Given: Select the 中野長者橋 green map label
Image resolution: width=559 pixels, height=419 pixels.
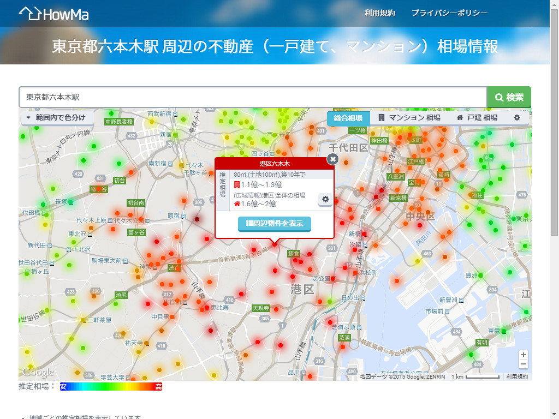Looking at the screenshot, I should pos(118,122).
